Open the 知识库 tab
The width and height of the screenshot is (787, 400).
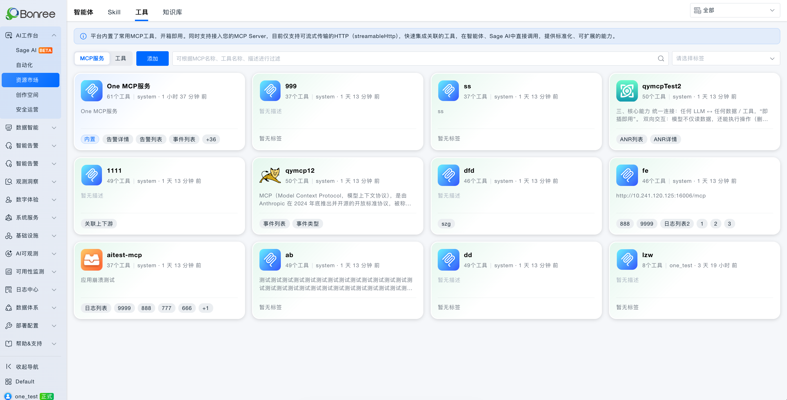172,12
